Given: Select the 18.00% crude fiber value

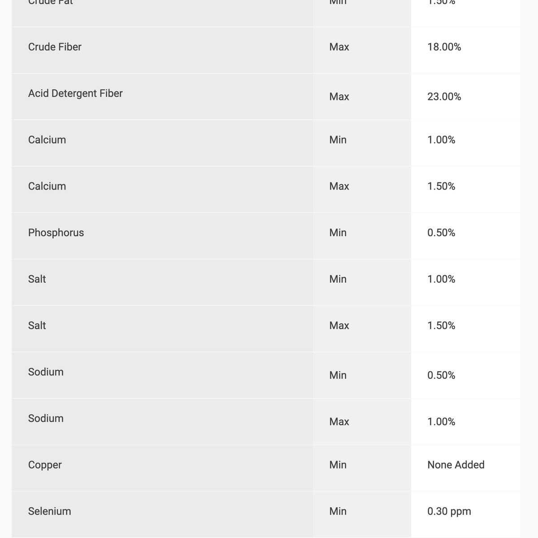Looking at the screenshot, I should click(444, 47).
